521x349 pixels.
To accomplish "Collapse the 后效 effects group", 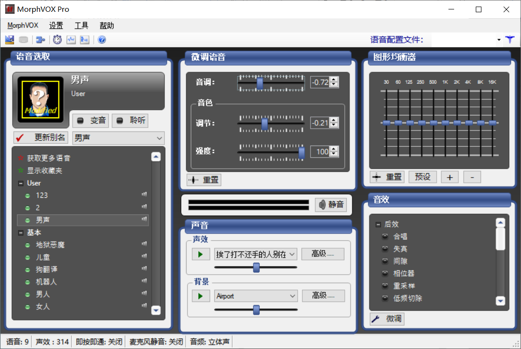I will coord(378,225).
